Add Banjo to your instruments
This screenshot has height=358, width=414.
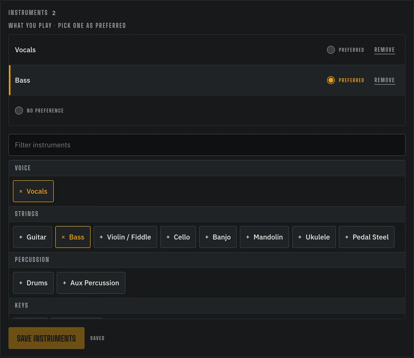point(218,237)
